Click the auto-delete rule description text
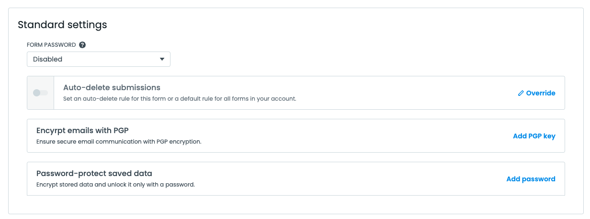This screenshot has width=590, height=219. coord(180,99)
